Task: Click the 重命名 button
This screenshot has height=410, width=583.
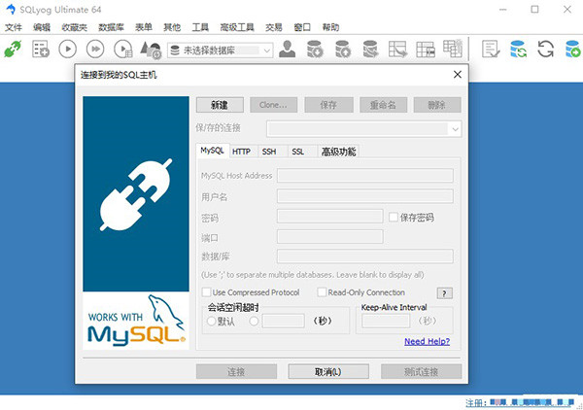Action: tap(383, 105)
